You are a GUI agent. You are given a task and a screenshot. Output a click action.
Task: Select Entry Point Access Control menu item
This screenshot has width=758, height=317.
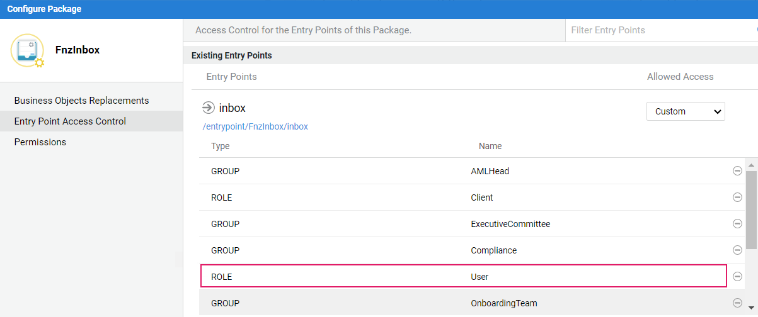[x=70, y=121]
